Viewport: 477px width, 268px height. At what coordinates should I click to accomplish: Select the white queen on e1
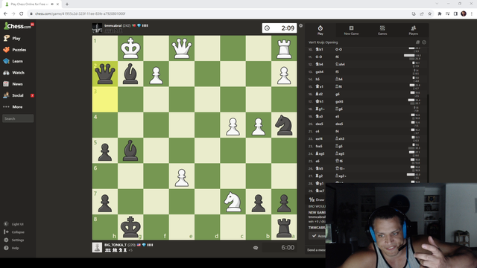(182, 48)
